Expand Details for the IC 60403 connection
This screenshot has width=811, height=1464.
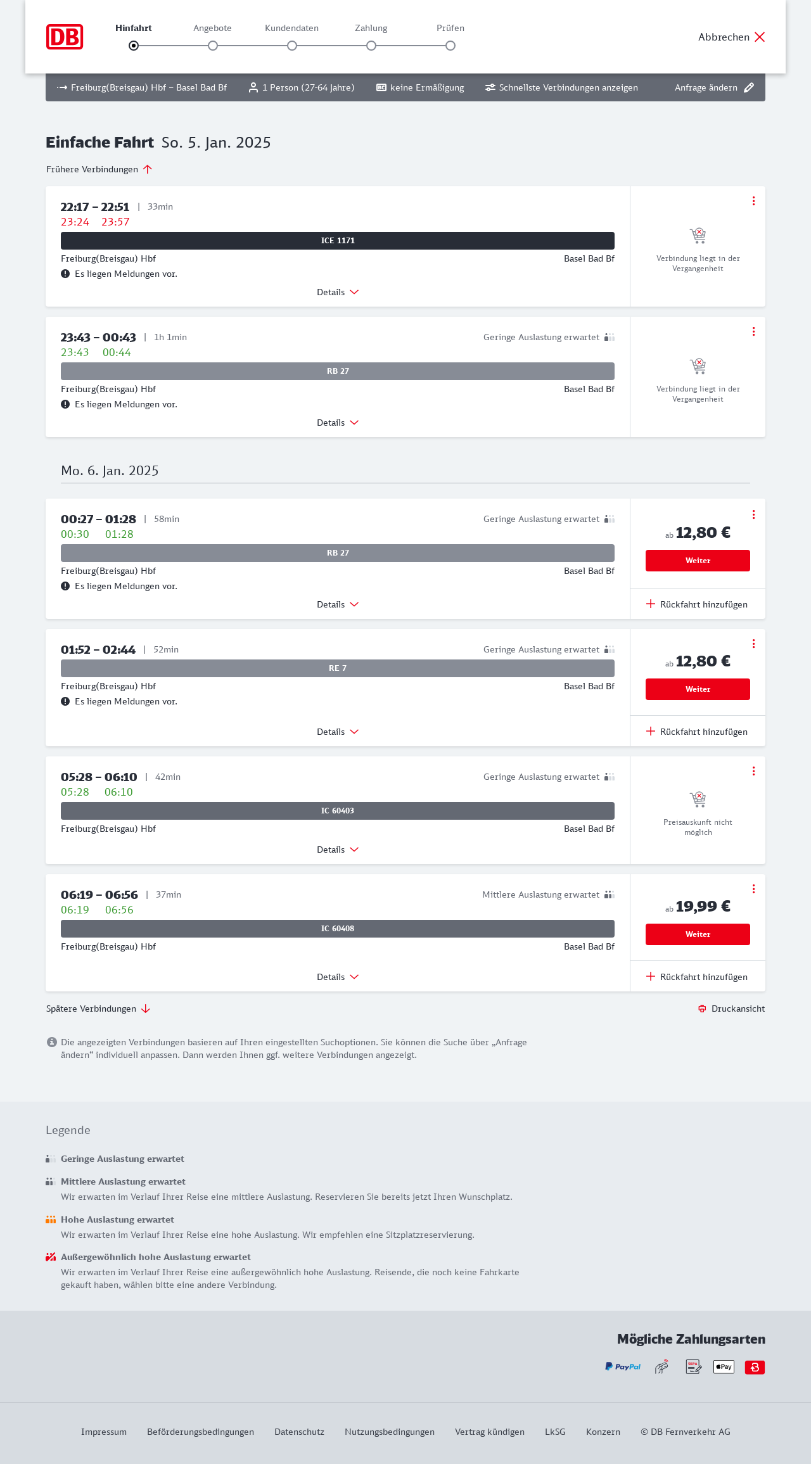tap(338, 850)
